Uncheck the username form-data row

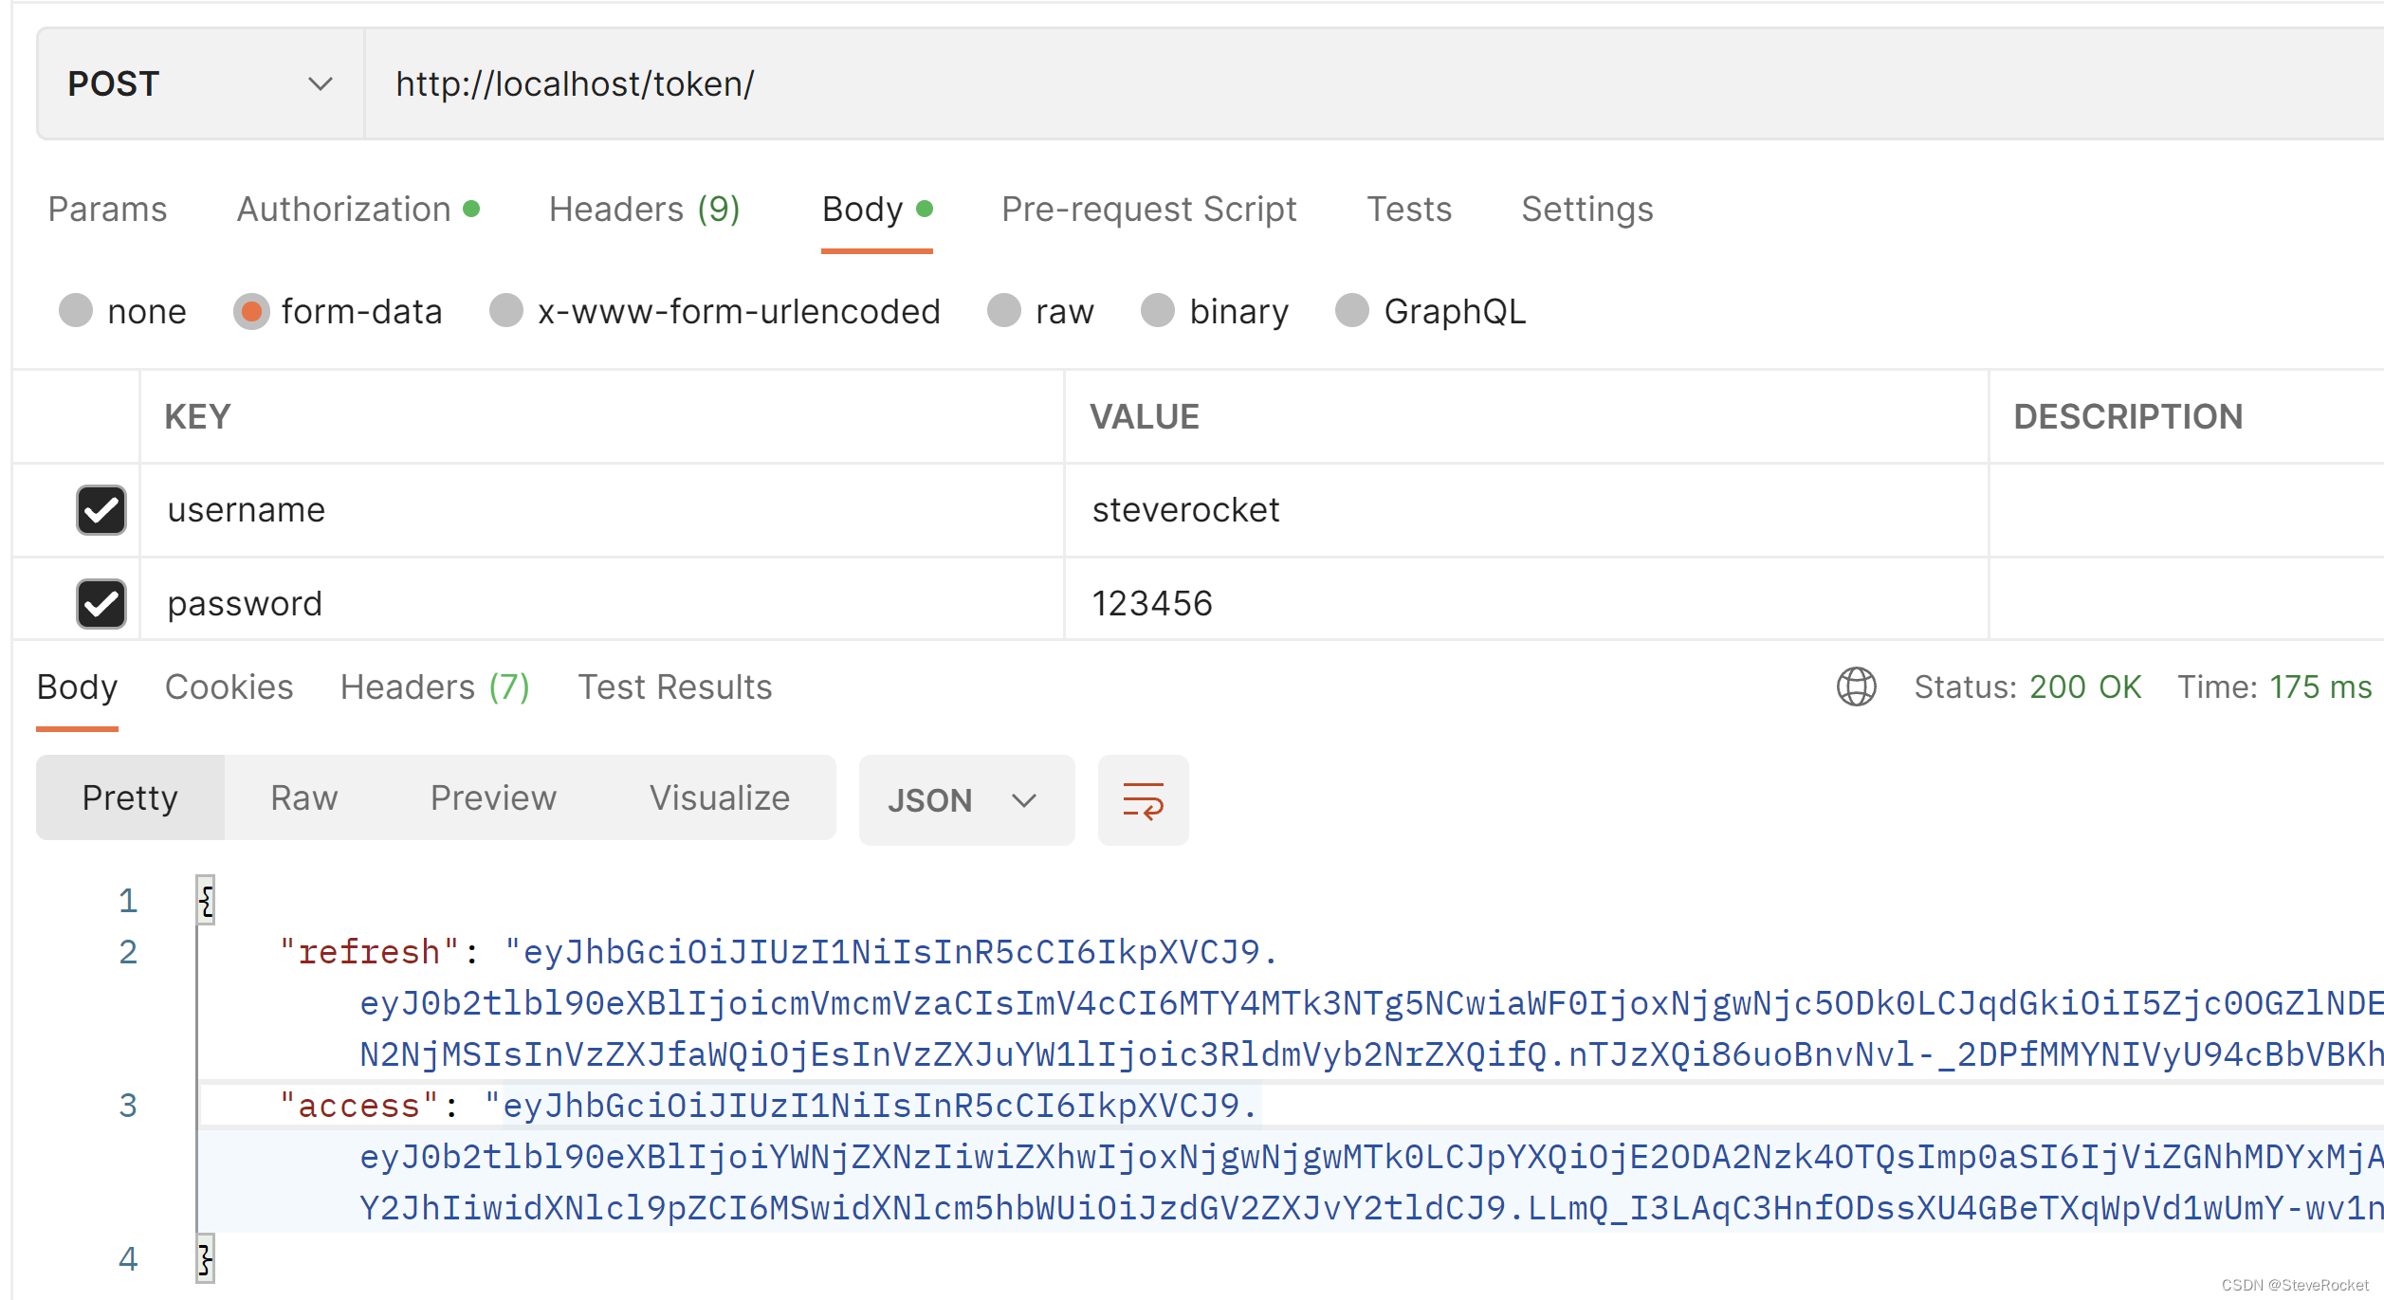click(100, 510)
